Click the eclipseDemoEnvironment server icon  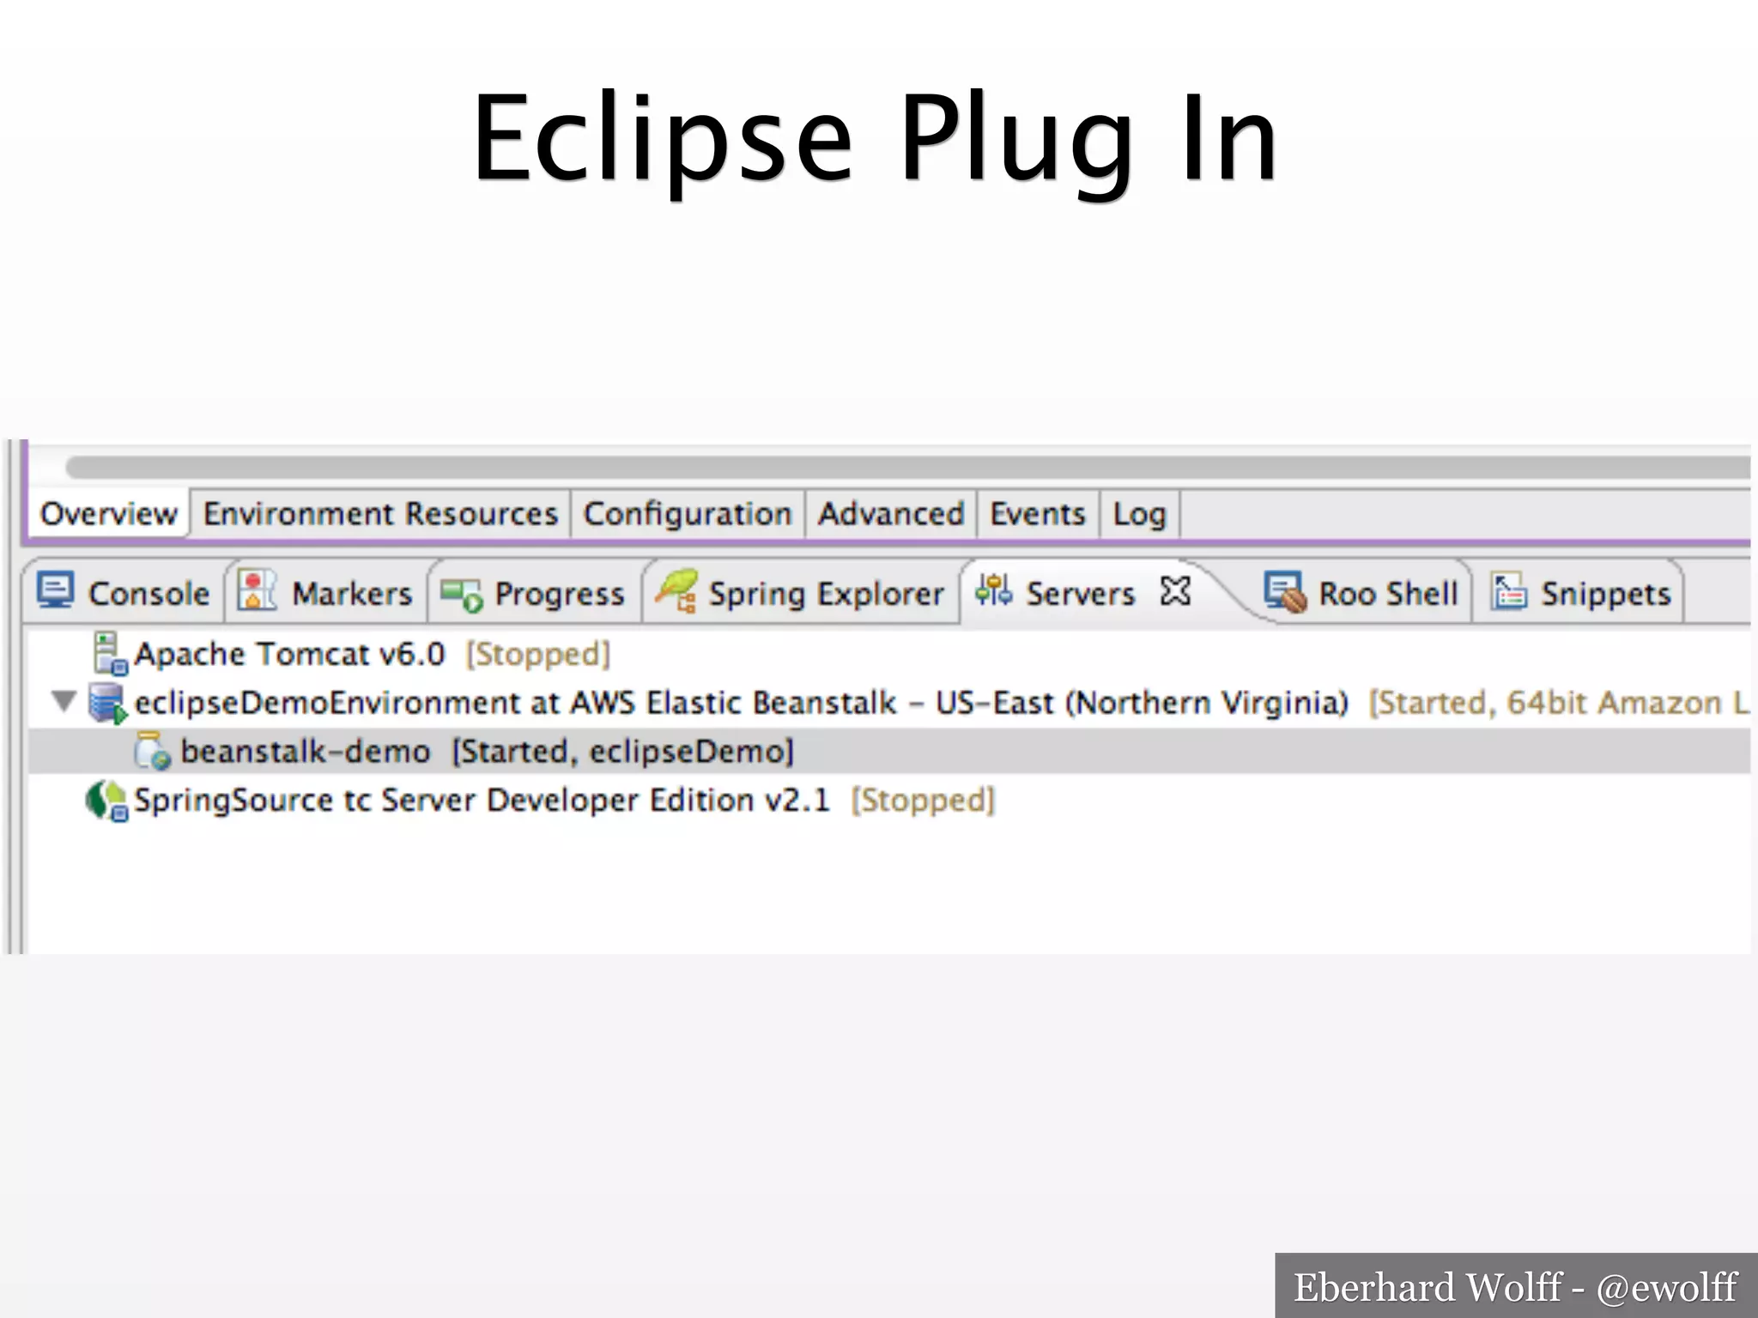point(108,703)
